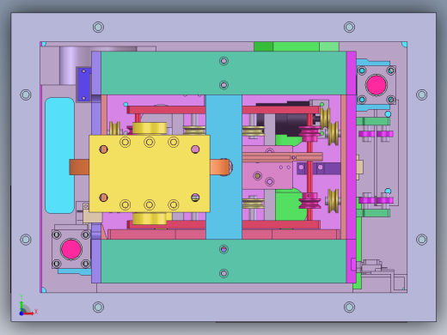Select the orange shaft end right of yellow block
447x335 pixels.
coord(220,167)
